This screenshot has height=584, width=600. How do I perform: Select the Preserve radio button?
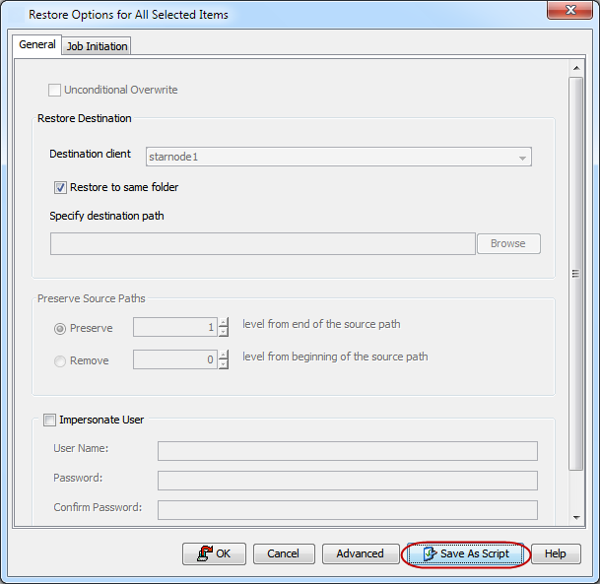tap(60, 328)
